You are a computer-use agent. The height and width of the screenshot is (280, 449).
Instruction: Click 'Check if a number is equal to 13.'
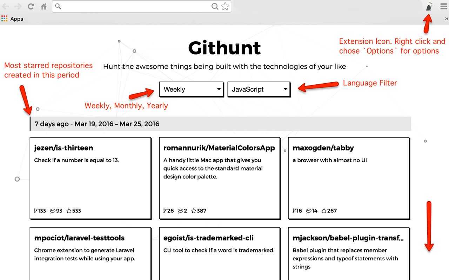point(76,160)
